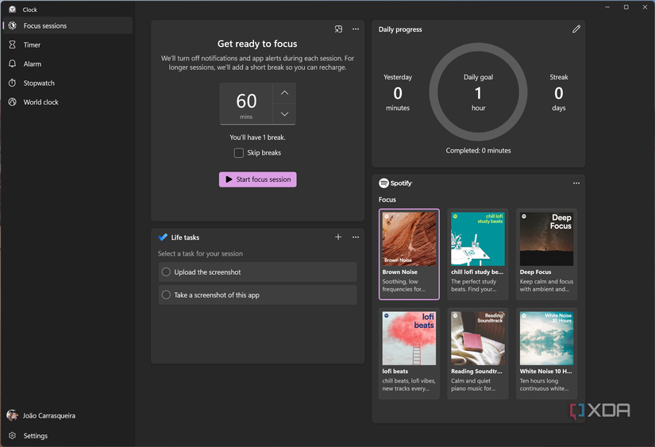Switch to the Timer page
This screenshot has height=447, width=655.
coord(32,45)
